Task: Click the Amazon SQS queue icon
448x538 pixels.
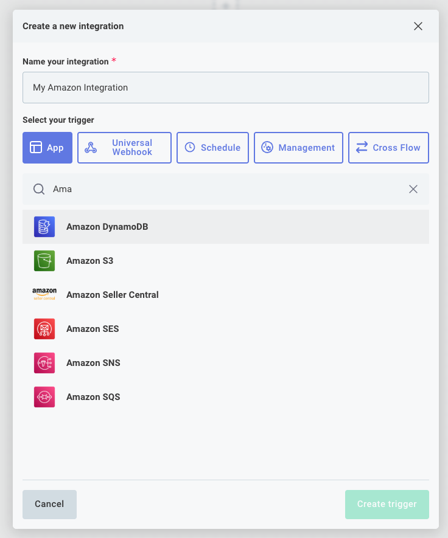Action: [x=44, y=397]
